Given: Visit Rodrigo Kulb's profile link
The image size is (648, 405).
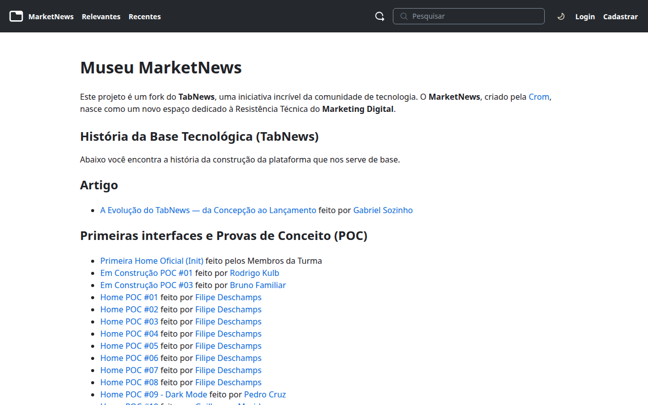Looking at the screenshot, I should pos(255,273).
